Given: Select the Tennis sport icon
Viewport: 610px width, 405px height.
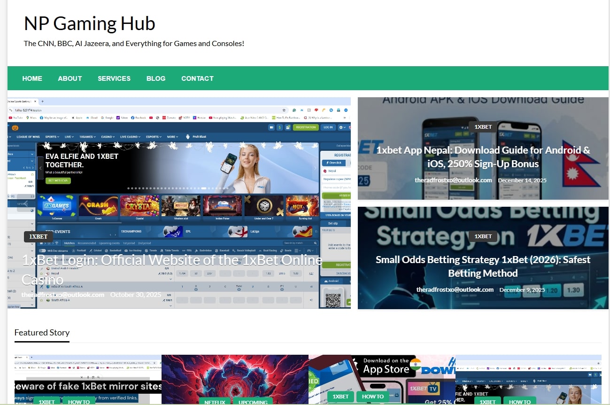Looking at the screenshot, I should 146,249.
